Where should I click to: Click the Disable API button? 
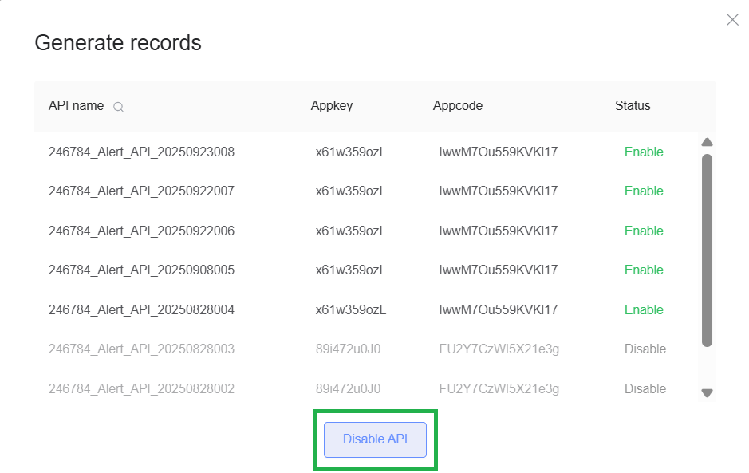pos(375,439)
